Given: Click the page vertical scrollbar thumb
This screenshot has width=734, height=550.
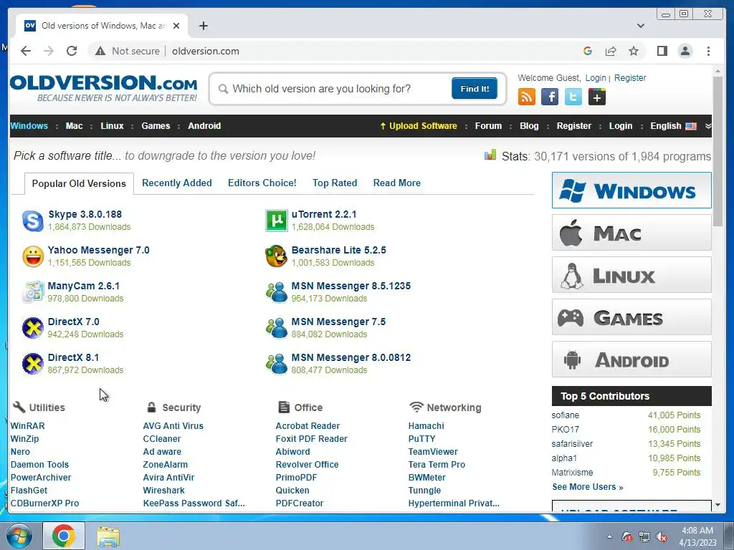Looking at the screenshot, I should click(x=718, y=150).
